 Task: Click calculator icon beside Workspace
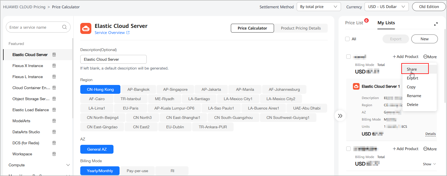[54, 154]
